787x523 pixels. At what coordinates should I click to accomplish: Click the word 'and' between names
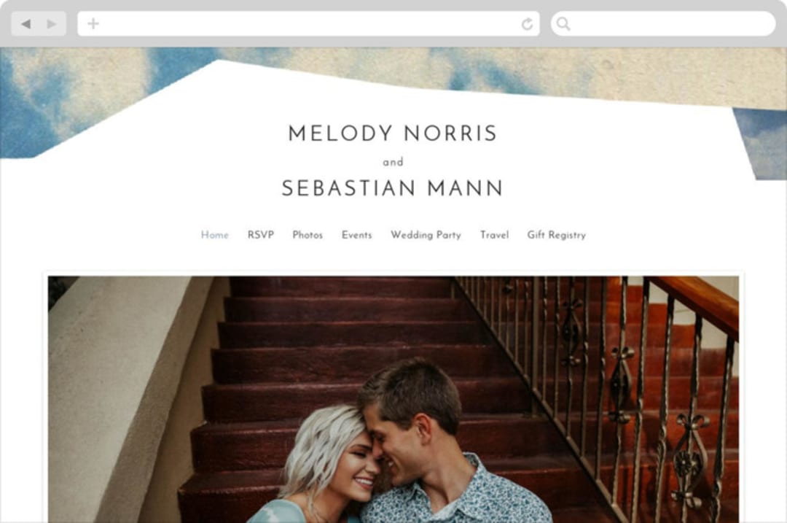(393, 162)
